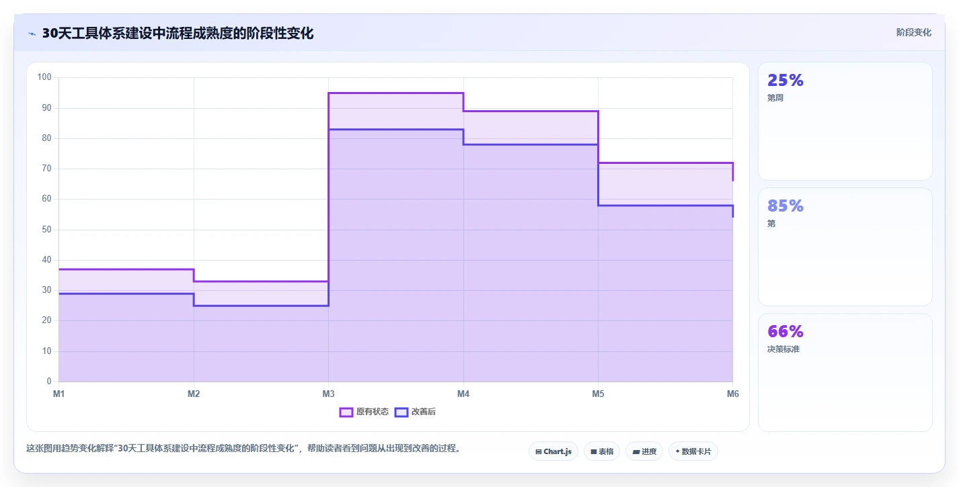The height and width of the screenshot is (487, 959).
Task: Click the 第周 card caption
Action: 775,98
